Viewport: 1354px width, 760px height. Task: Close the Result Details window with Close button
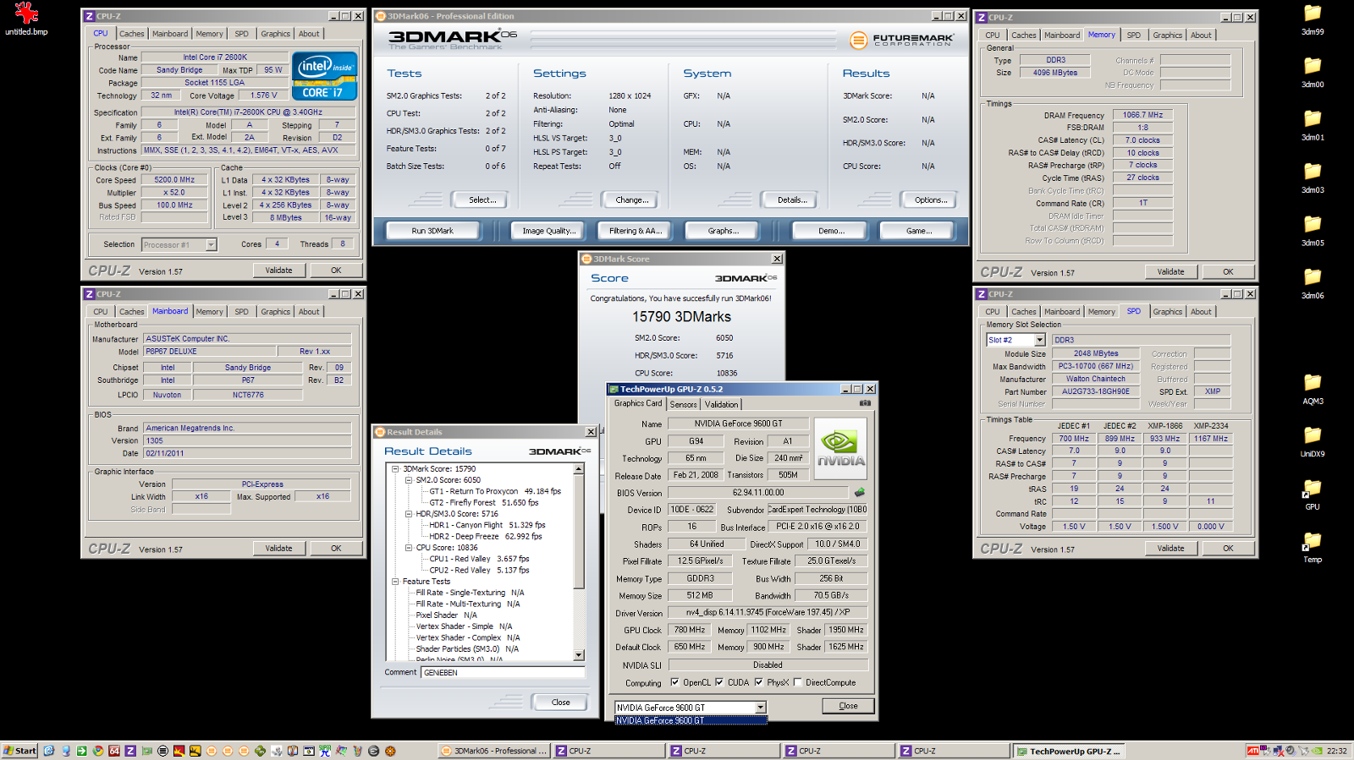pyautogui.click(x=561, y=702)
